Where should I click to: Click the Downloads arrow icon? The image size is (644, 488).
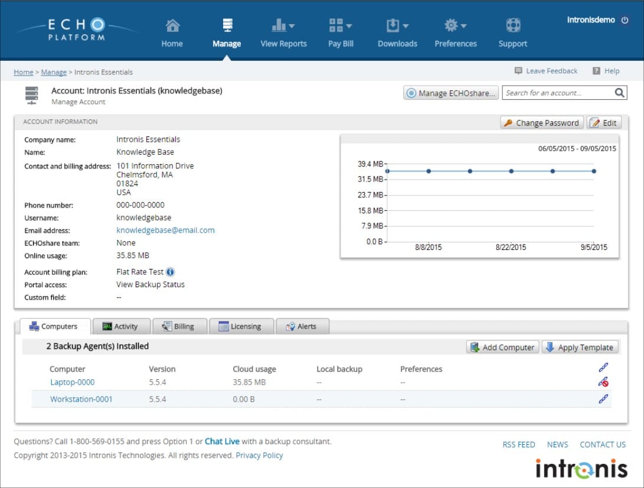393,25
